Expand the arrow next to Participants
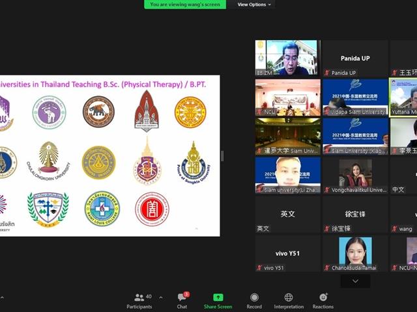Image resolution: width=417 pixels, height=312 pixels. click(161, 298)
